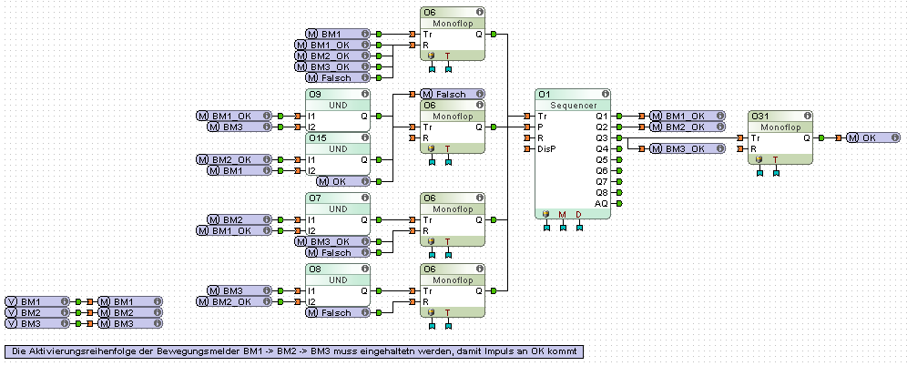Image resolution: width=907 pixels, height=366 pixels.
Task: Select the OK memory flag after O31 Monoflop
Action: point(873,137)
